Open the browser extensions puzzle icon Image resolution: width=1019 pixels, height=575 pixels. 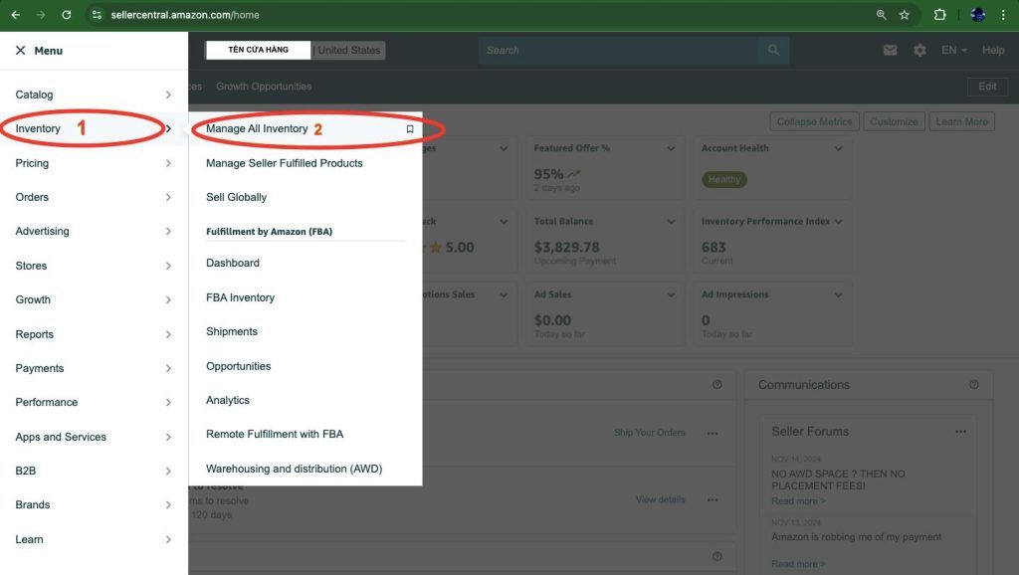[939, 15]
